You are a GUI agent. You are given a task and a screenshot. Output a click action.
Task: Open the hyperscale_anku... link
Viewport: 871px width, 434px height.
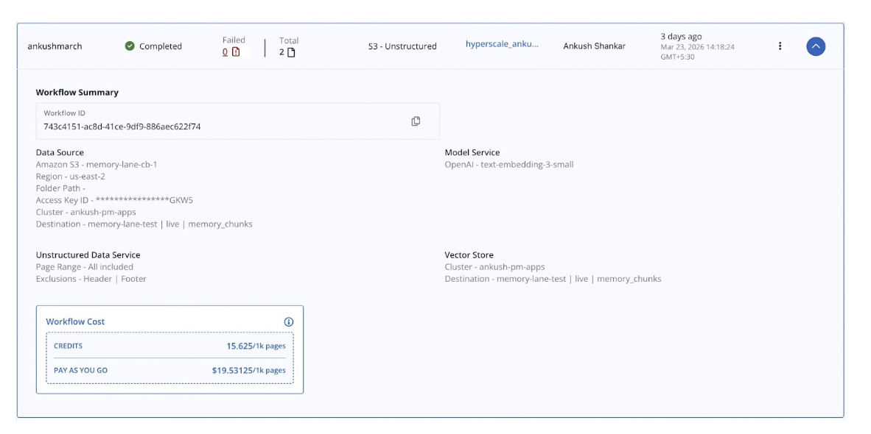[x=501, y=44]
